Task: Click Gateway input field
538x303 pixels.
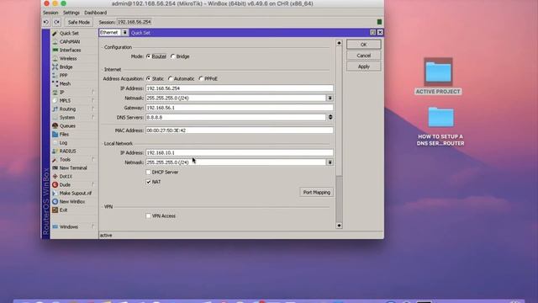Action: (239, 108)
